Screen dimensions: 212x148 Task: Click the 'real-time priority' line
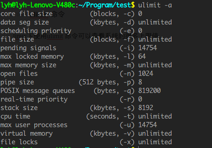click(x=71, y=99)
